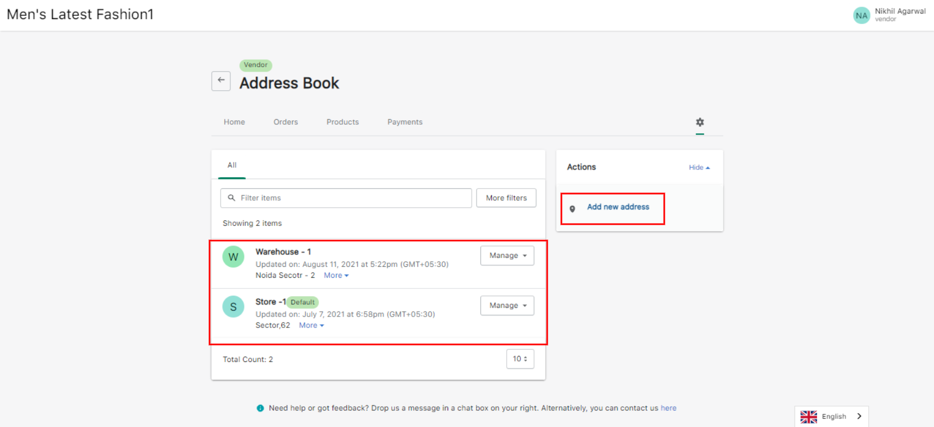Image resolution: width=934 pixels, height=427 pixels.
Task: Open Manage dropdown for Warehouse - 1
Action: tap(507, 255)
